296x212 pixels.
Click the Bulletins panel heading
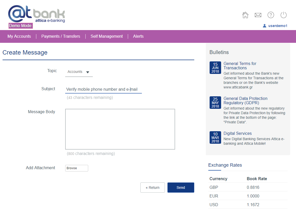[219, 52]
